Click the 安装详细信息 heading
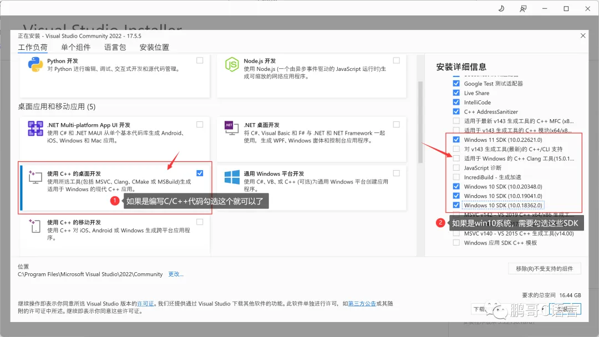 (x=461, y=67)
